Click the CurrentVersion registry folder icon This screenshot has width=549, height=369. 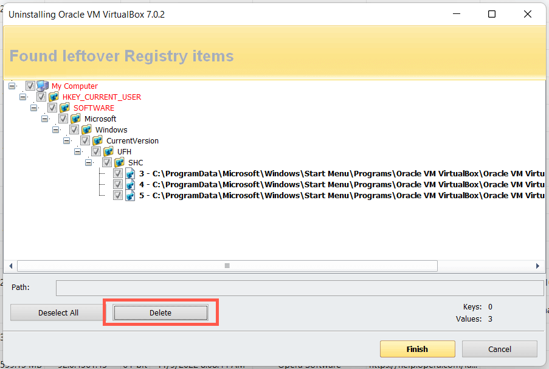[x=97, y=140]
